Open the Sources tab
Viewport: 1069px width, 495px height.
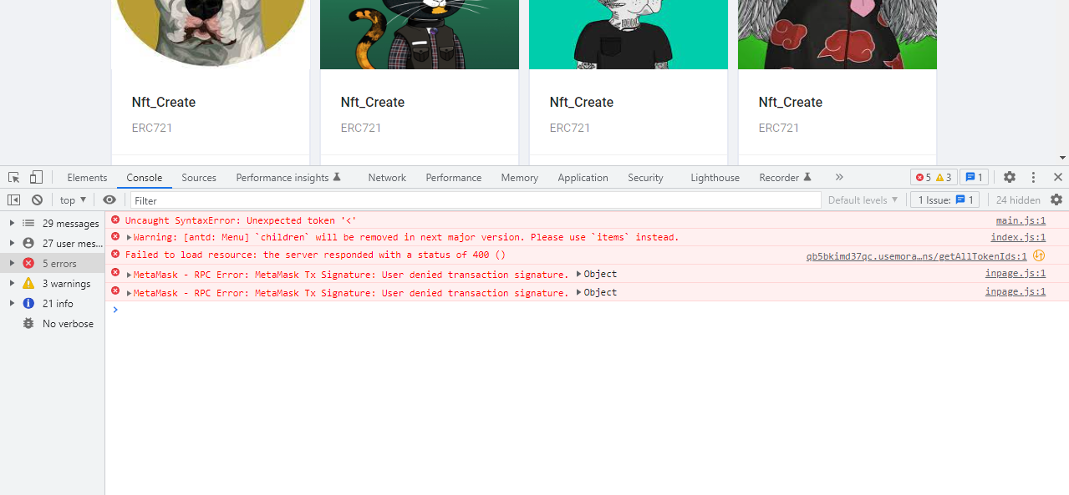tap(199, 178)
